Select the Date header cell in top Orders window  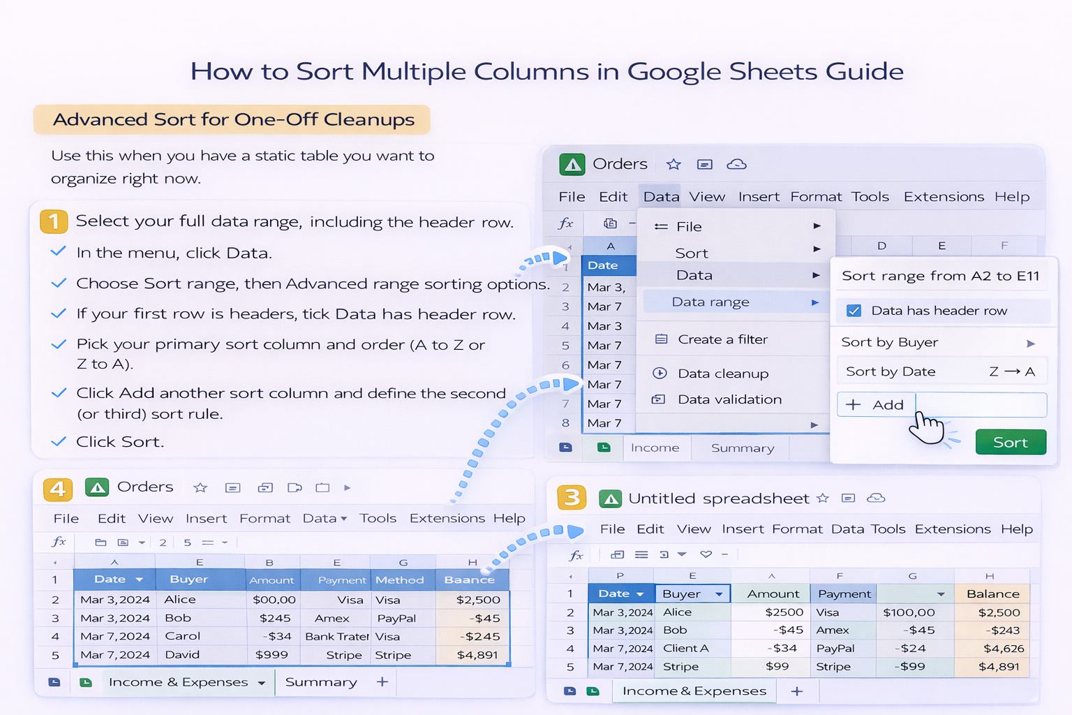(609, 265)
